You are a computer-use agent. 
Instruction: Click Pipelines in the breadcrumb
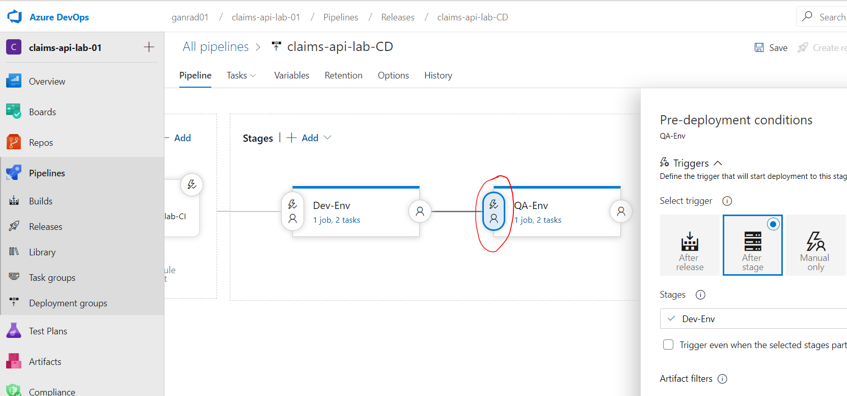[341, 17]
